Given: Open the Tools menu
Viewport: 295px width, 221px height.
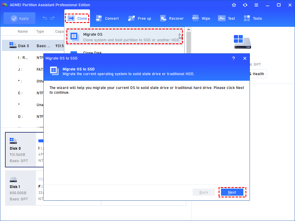Looking at the screenshot, I should coord(253,18).
